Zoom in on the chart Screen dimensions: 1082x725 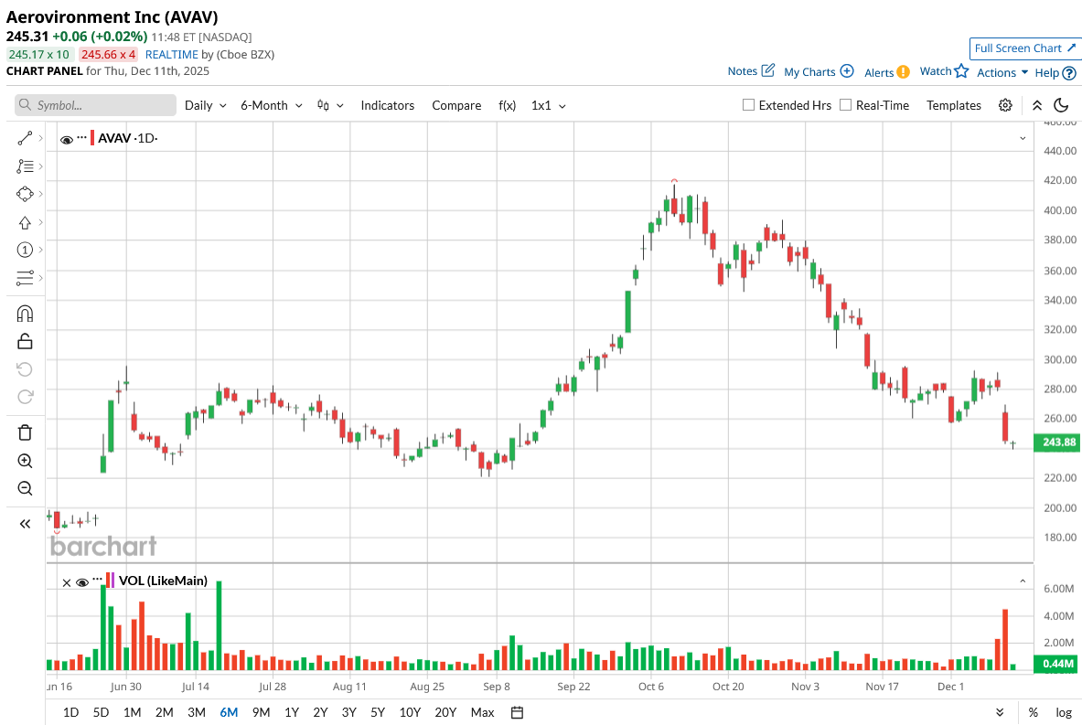25,461
